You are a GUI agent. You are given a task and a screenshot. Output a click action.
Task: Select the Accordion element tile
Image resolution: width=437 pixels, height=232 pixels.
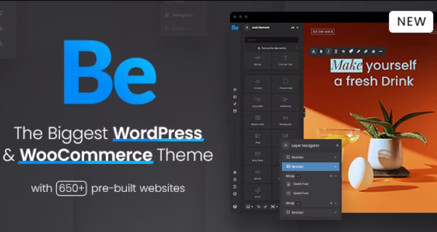point(257,102)
